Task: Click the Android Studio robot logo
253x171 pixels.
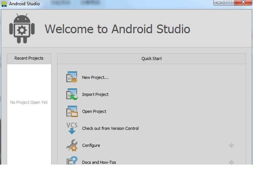Action: coord(22,28)
